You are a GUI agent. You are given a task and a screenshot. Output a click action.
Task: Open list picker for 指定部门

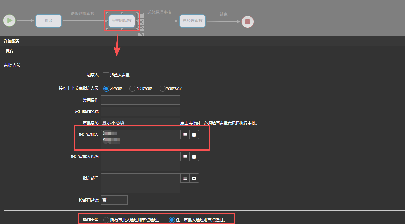[185, 178]
